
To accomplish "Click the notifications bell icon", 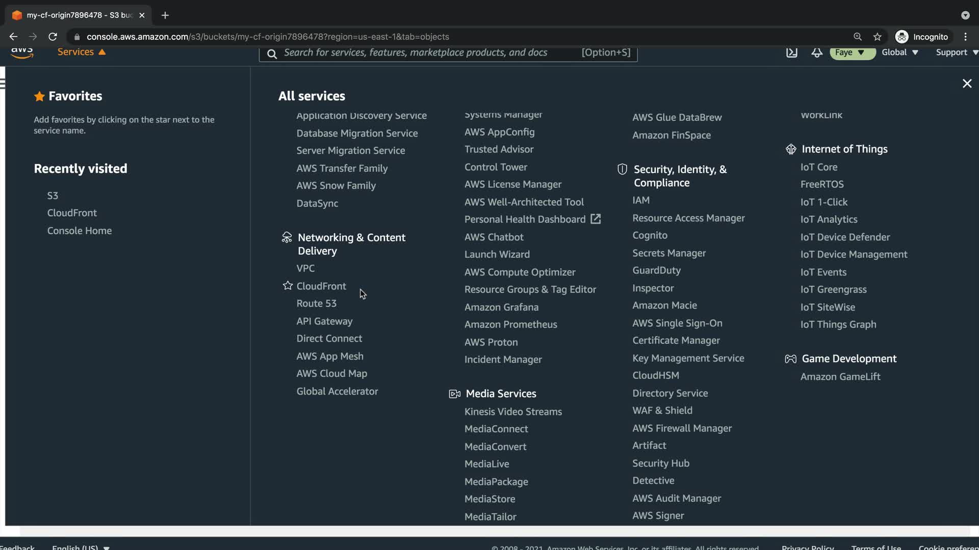I will [817, 52].
